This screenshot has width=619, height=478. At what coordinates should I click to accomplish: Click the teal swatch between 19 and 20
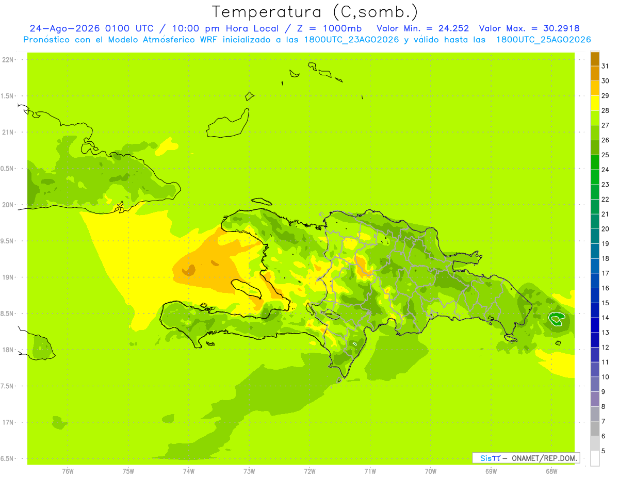pos(595,236)
